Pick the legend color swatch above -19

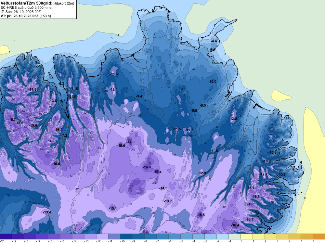pyautogui.click(x=18, y=237)
